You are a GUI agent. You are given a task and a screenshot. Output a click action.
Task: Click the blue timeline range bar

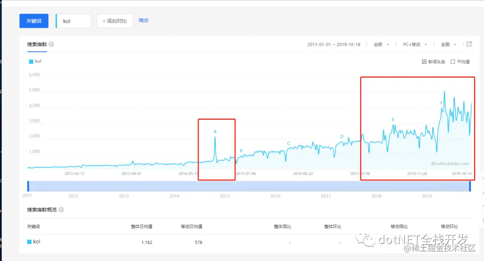pos(249,186)
